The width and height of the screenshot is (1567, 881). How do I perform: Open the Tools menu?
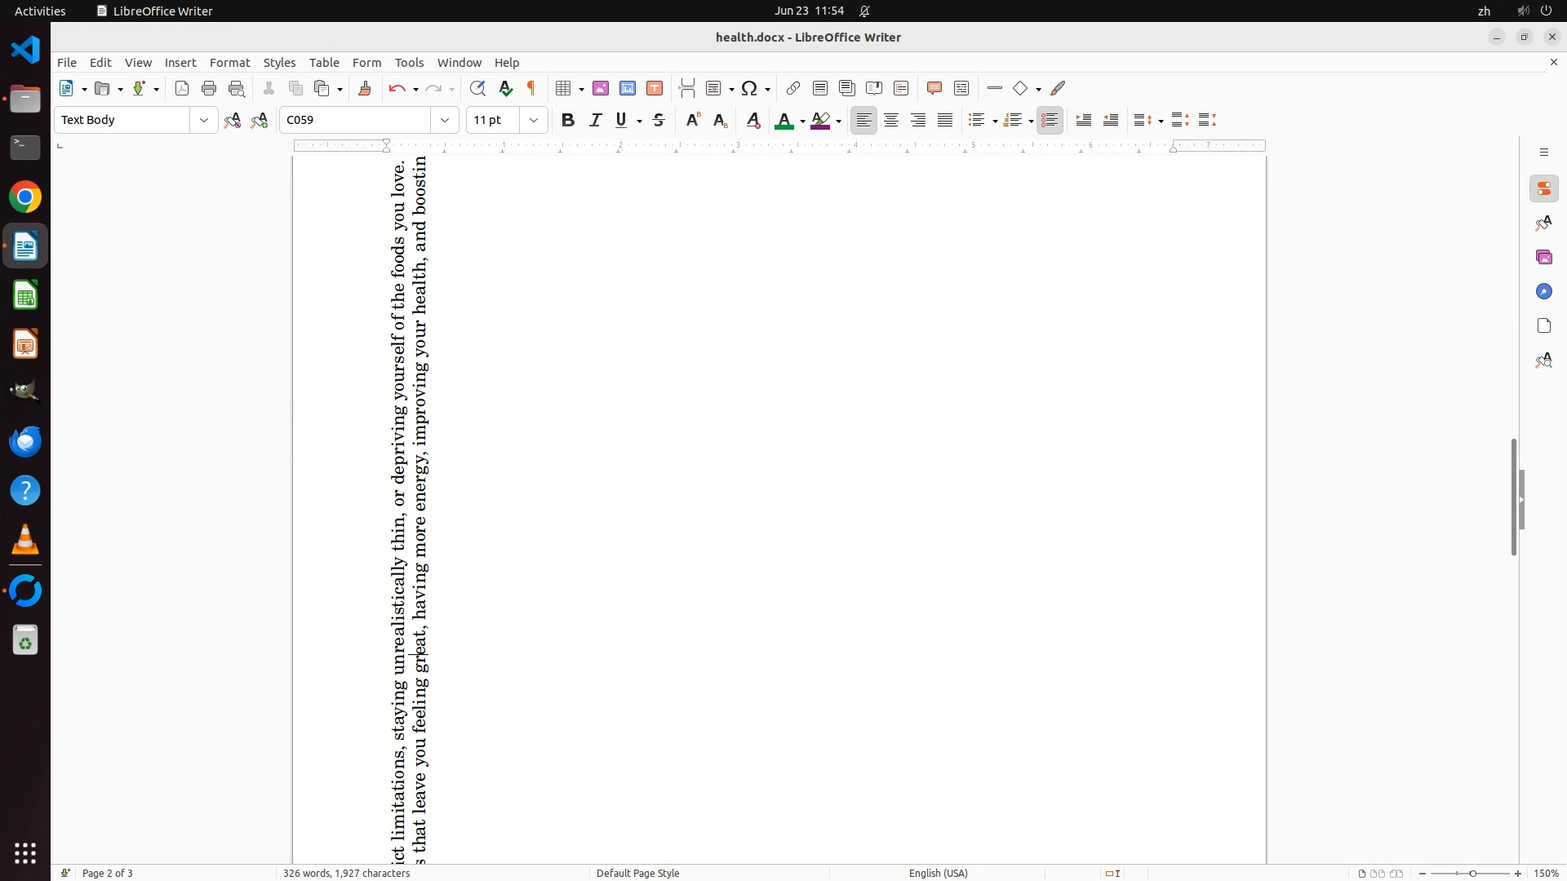[x=409, y=63]
